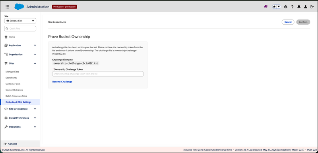This screenshot has width=318, height=153.
Task: Click the Organization hierarchy icon
Action: (6, 55)
